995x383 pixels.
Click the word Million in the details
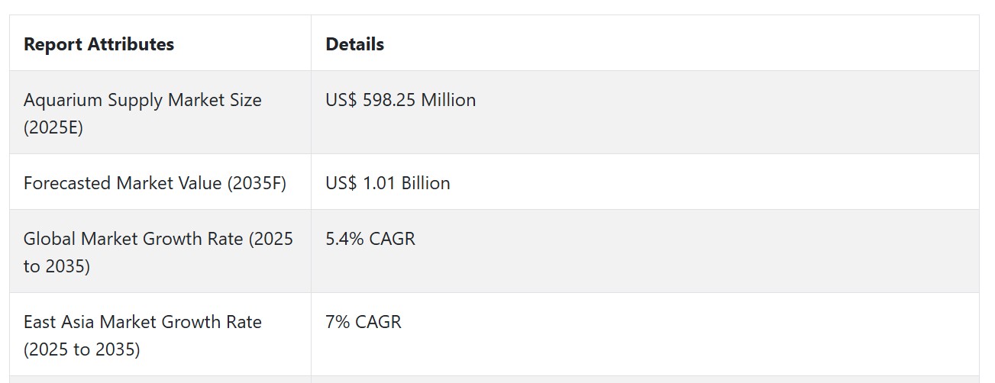[x=448, y=100]
